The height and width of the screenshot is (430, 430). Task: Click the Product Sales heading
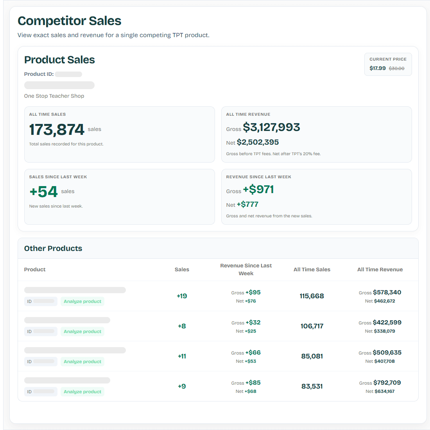pos(59,60)
